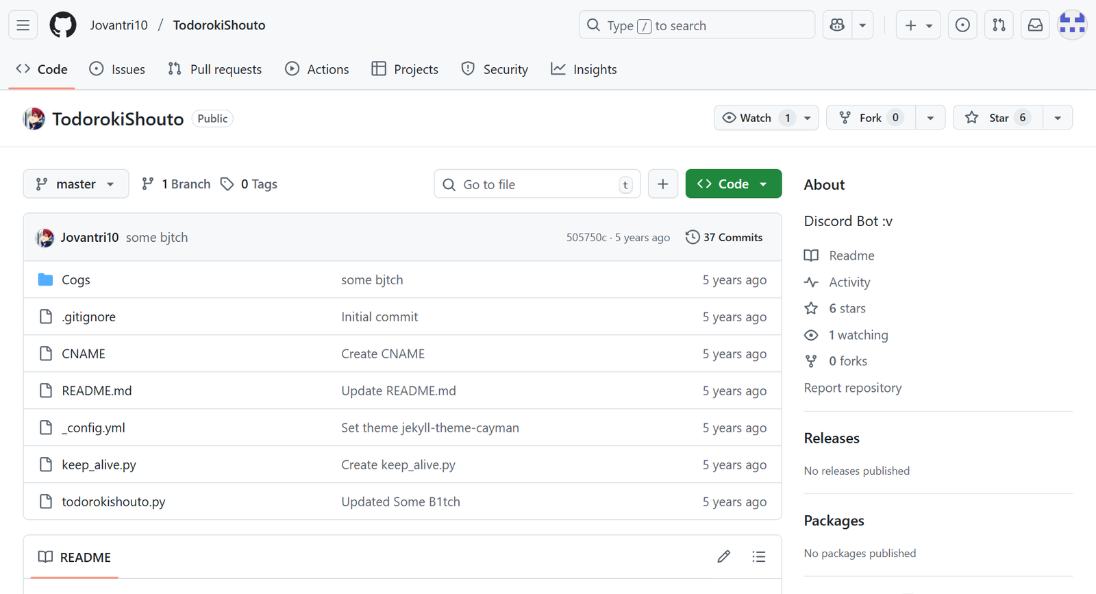Switch to the Insights tab
The width and height of the screenshot is (1096, 594).
[x=584, y=69]
